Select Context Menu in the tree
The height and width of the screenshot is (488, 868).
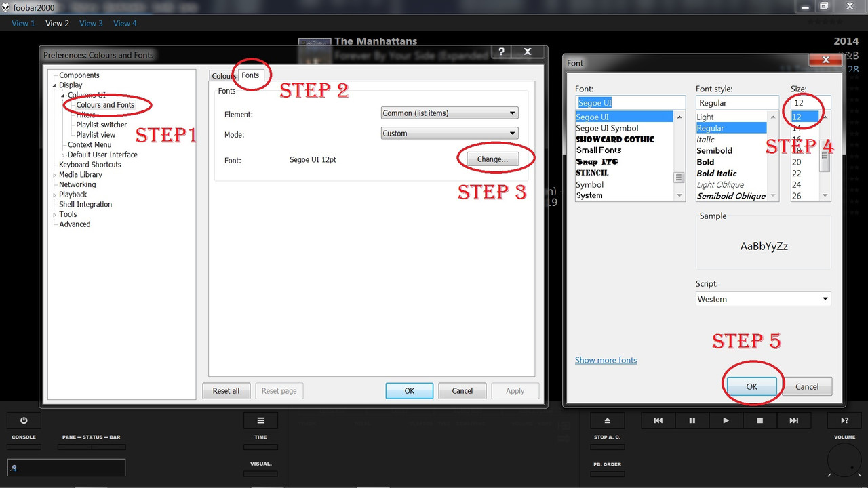click(90, 145)
